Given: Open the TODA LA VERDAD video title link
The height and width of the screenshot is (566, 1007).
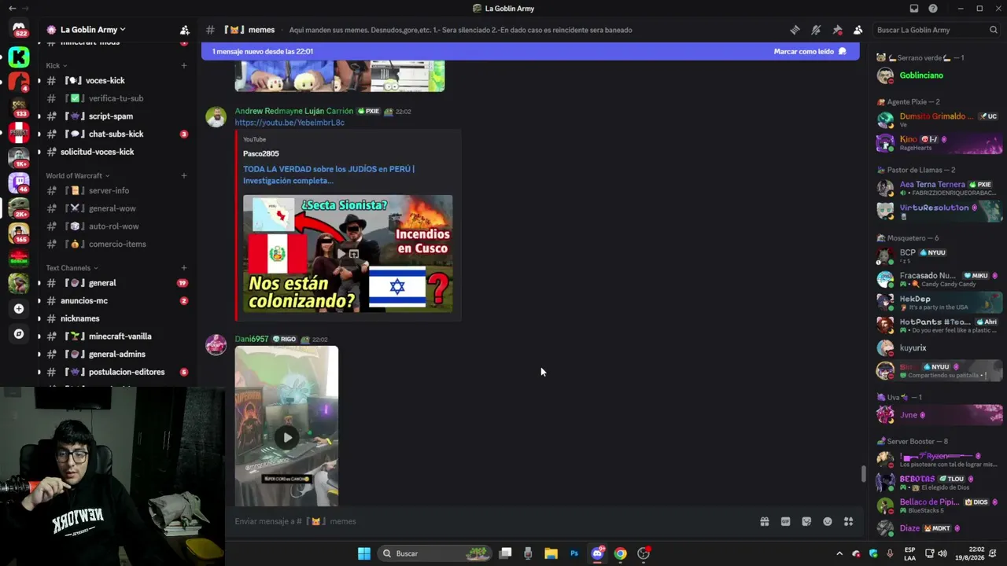Looking at the screenshot, I should tap(329, 175).
